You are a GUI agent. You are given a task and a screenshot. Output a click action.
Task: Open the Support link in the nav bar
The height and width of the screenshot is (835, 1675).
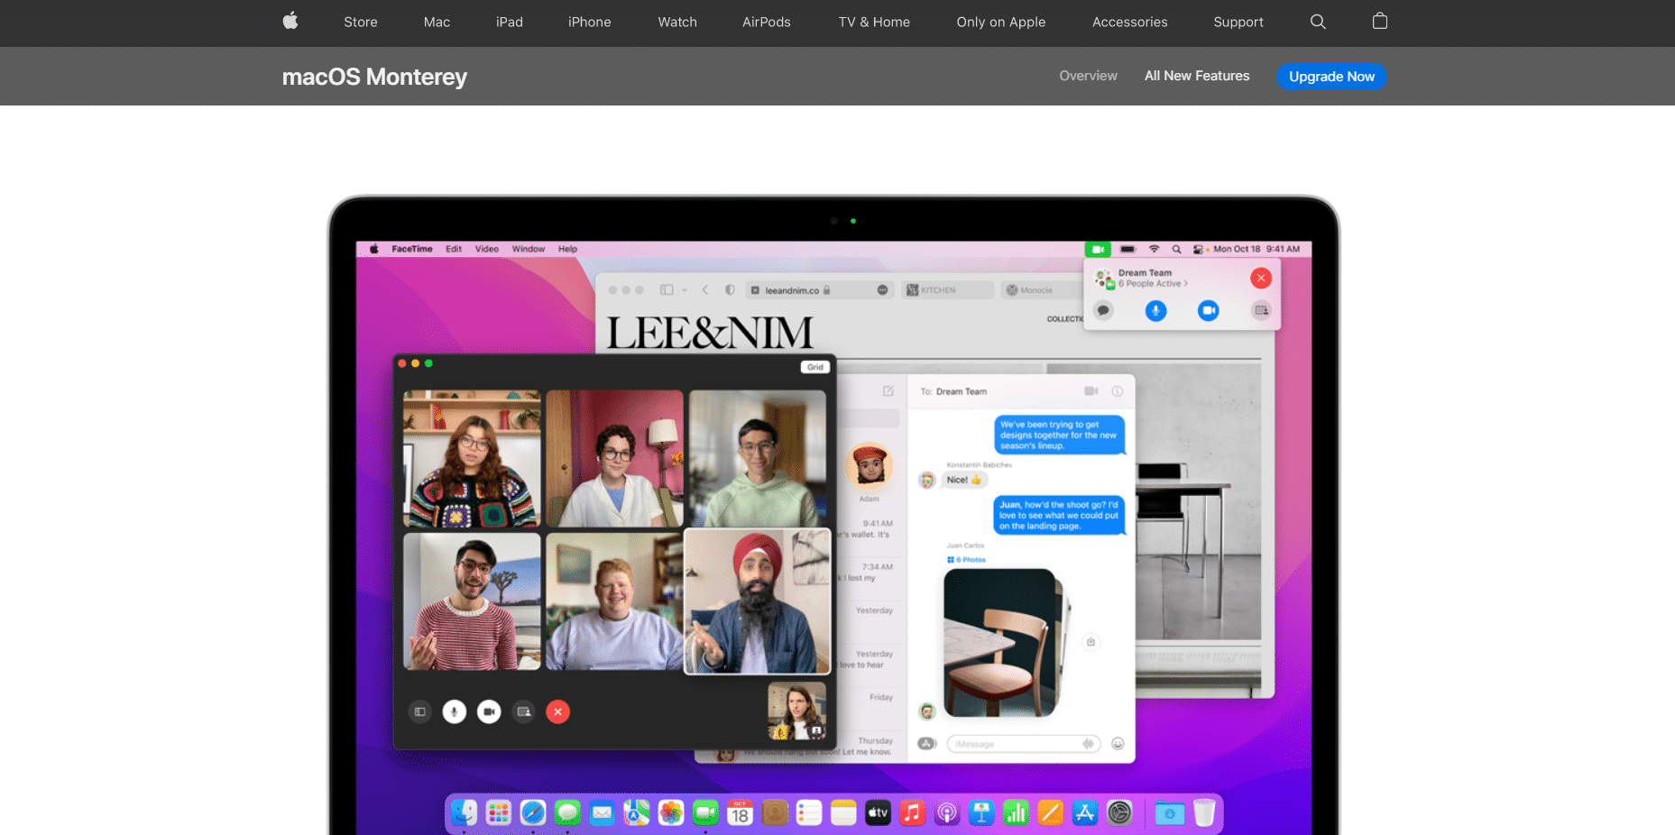1238,22
